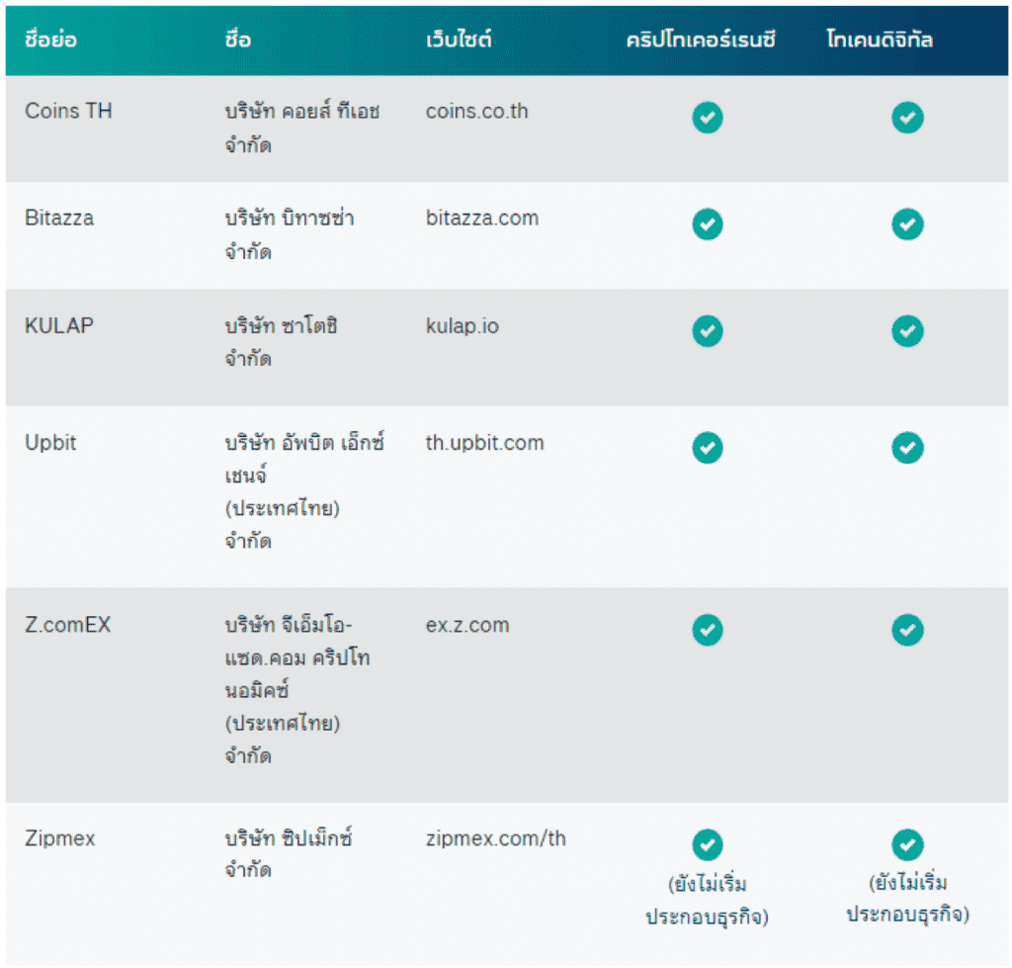This screenshot has width=1012, height=968.
Task: Open the coins.co.th website link
Action: point(476,111)
